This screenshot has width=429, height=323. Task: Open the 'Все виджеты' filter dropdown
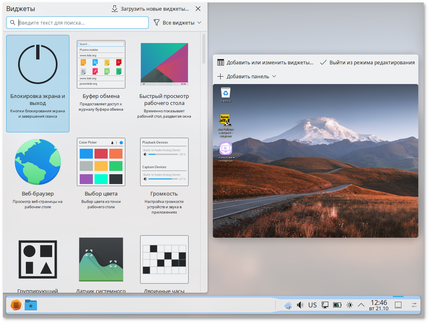(x=178, y=23)
